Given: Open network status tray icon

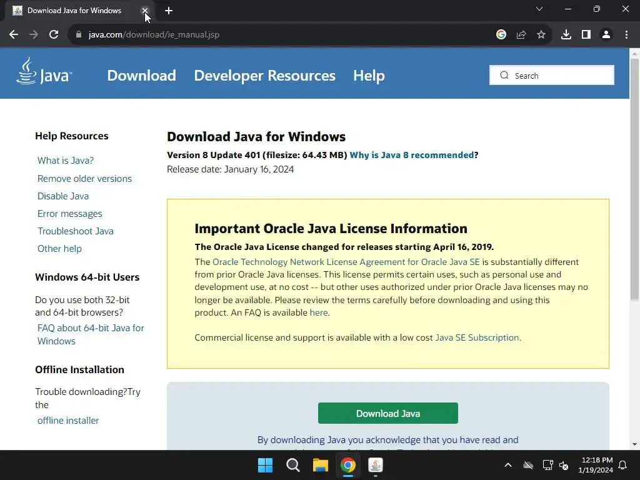Looking at the screenshot, I should pyautogui.click(x=547, y=465).
